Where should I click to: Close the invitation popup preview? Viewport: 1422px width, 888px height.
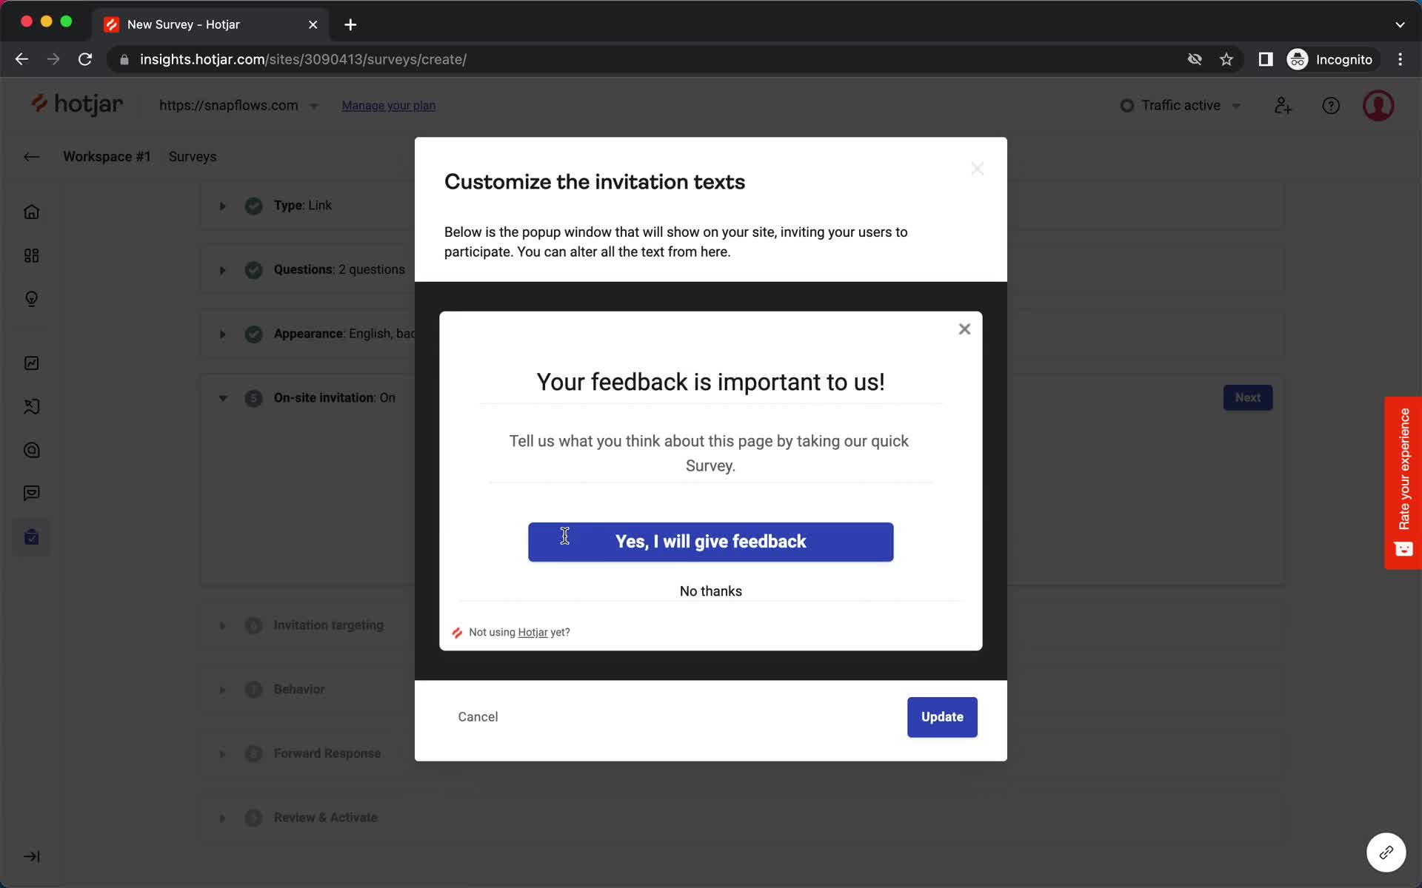tap(964, 329)
